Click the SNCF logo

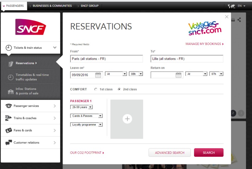(x=30, y=27)
